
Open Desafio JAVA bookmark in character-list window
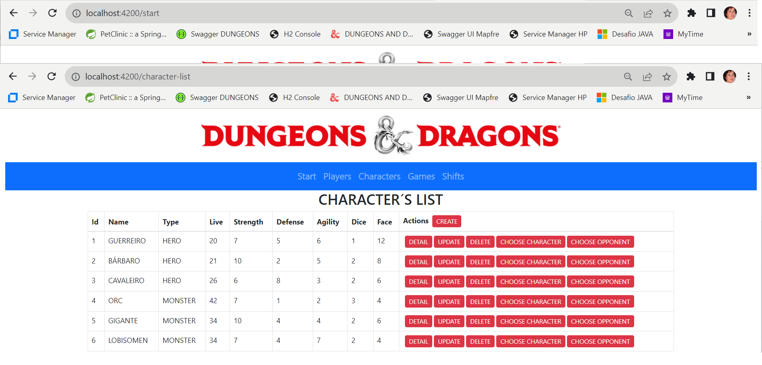pos(624,98)
